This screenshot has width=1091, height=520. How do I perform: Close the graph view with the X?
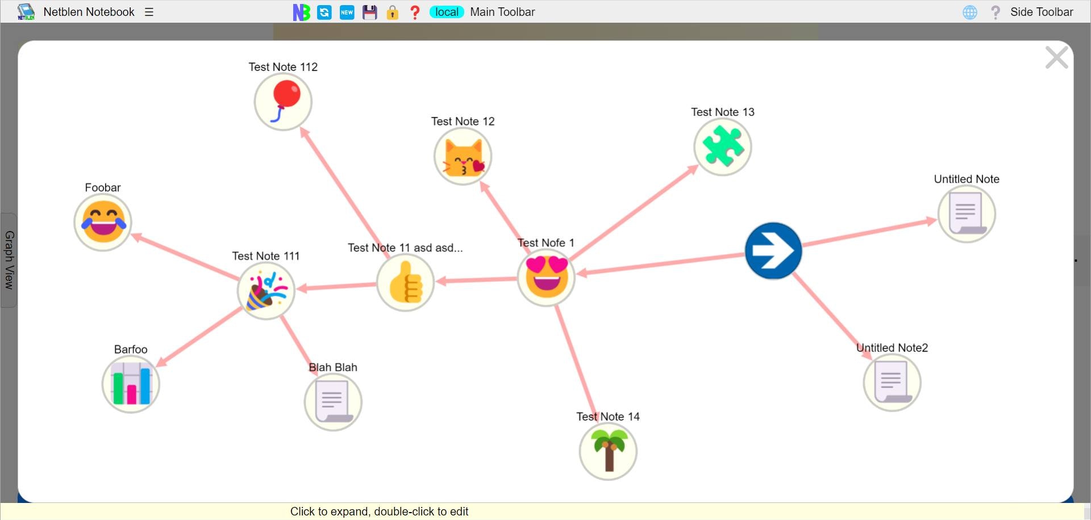click(x=1056, y=57)
